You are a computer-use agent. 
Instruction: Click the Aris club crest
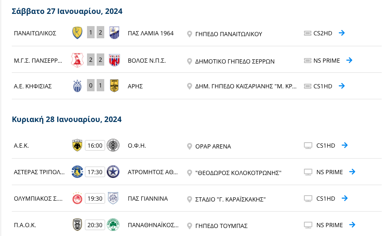click(x=114, y=86)
